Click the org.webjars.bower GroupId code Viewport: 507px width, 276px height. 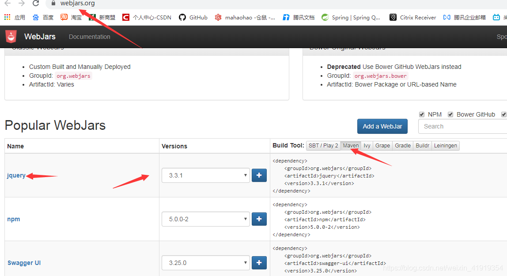pyautogui.click(x=380, y=76)
